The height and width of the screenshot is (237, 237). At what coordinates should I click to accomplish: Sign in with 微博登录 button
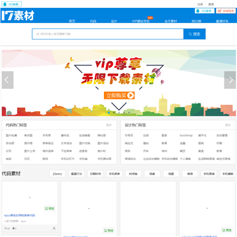(x=226, y=11)
